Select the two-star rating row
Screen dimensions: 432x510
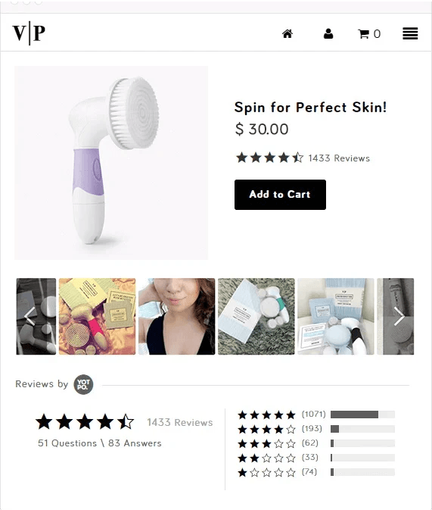tap(316, 458)
